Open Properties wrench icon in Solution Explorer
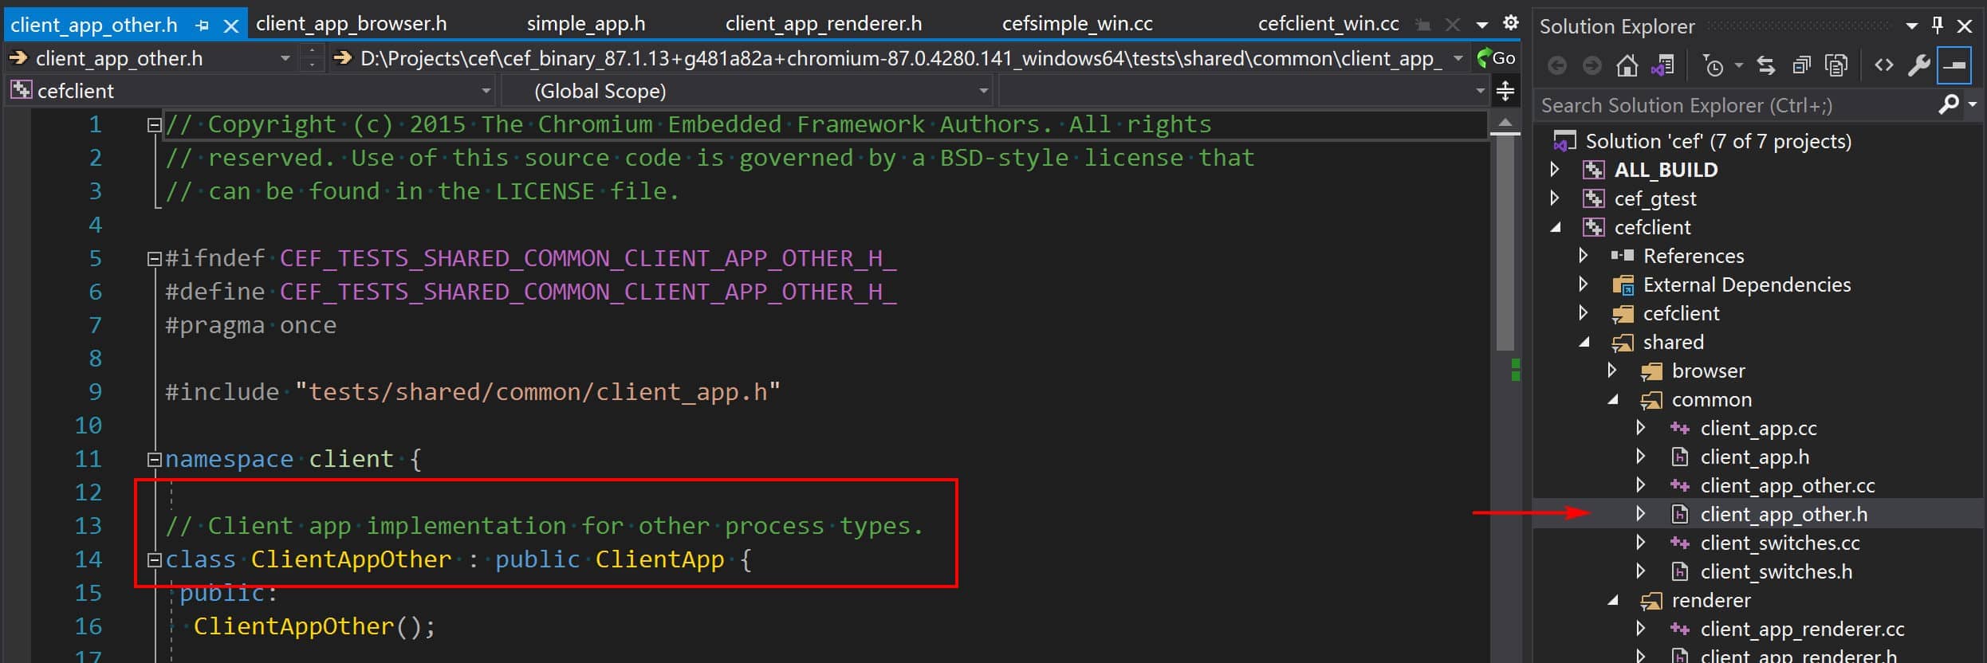The image size is (1987, 663). [x=1918, y=65]
